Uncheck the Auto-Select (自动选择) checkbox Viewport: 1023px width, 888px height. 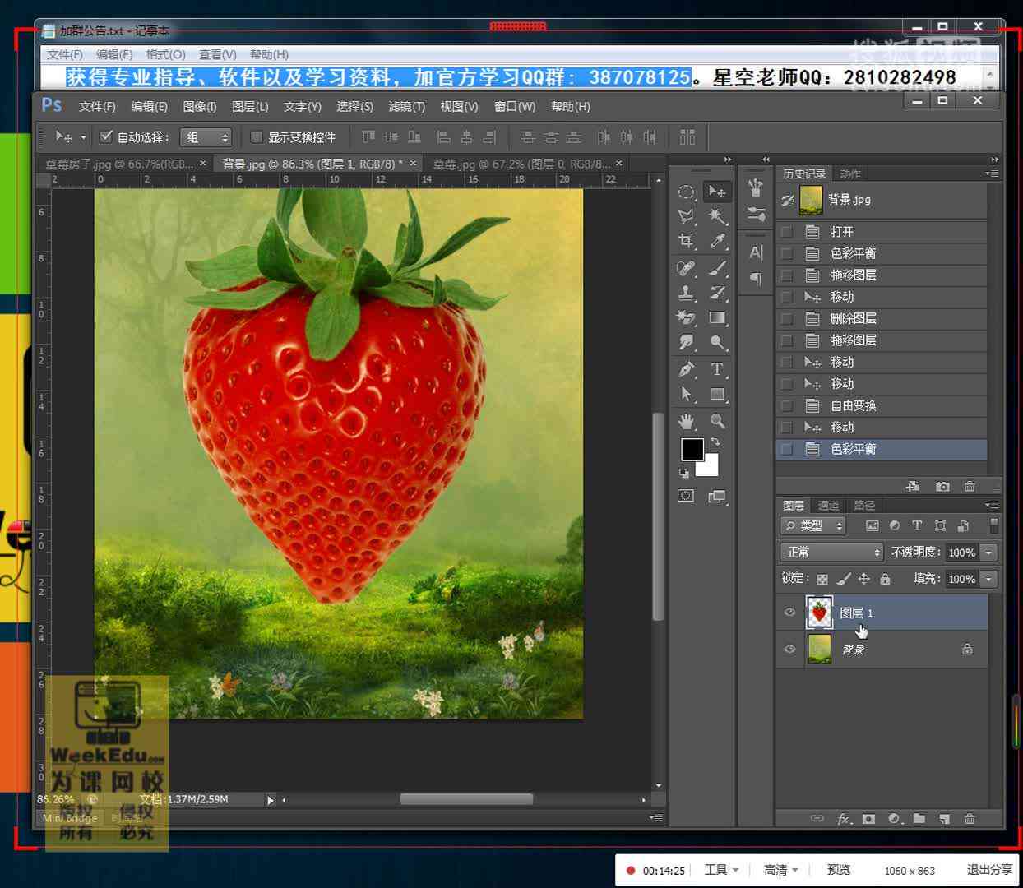pyautogui.click(x=106, y=136)
